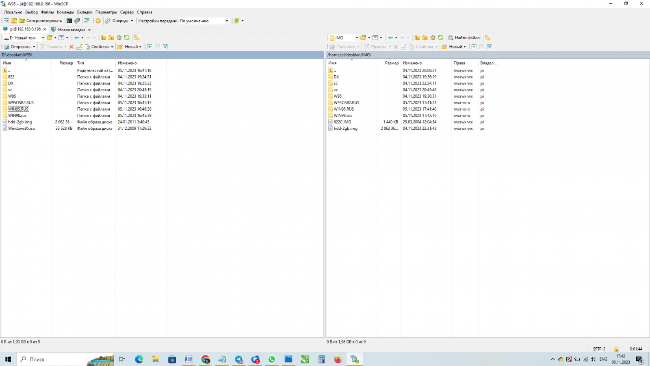The image size is (650, 366).
Task: Go to local root directory icon
Action: [x=111, y=38]
